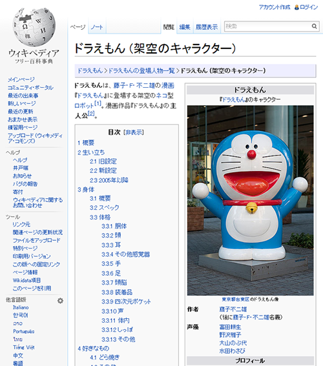Open この版への固定リンク link
This screenshot has width=323, height=366.
pos(36,264)
